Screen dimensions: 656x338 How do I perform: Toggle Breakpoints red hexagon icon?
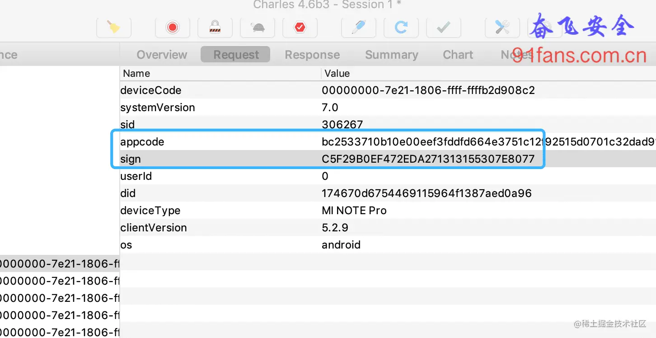point(300,28)
